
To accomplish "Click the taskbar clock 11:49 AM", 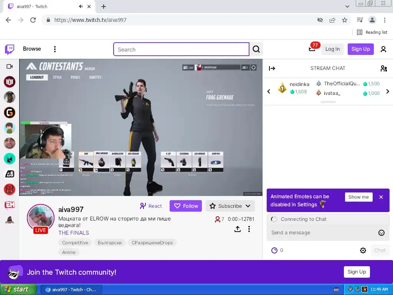I will 379,290.
